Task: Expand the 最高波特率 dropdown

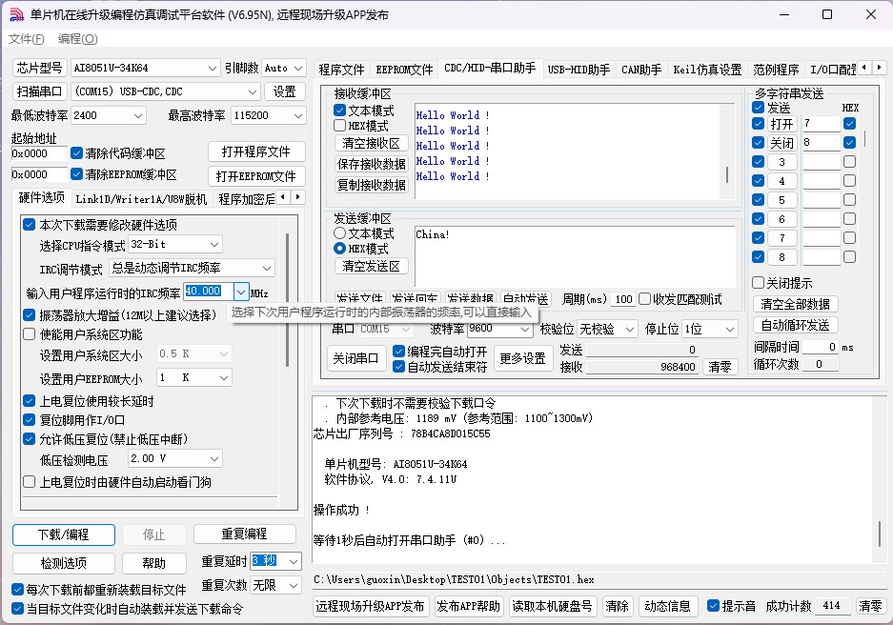Action: coord(298,115)
